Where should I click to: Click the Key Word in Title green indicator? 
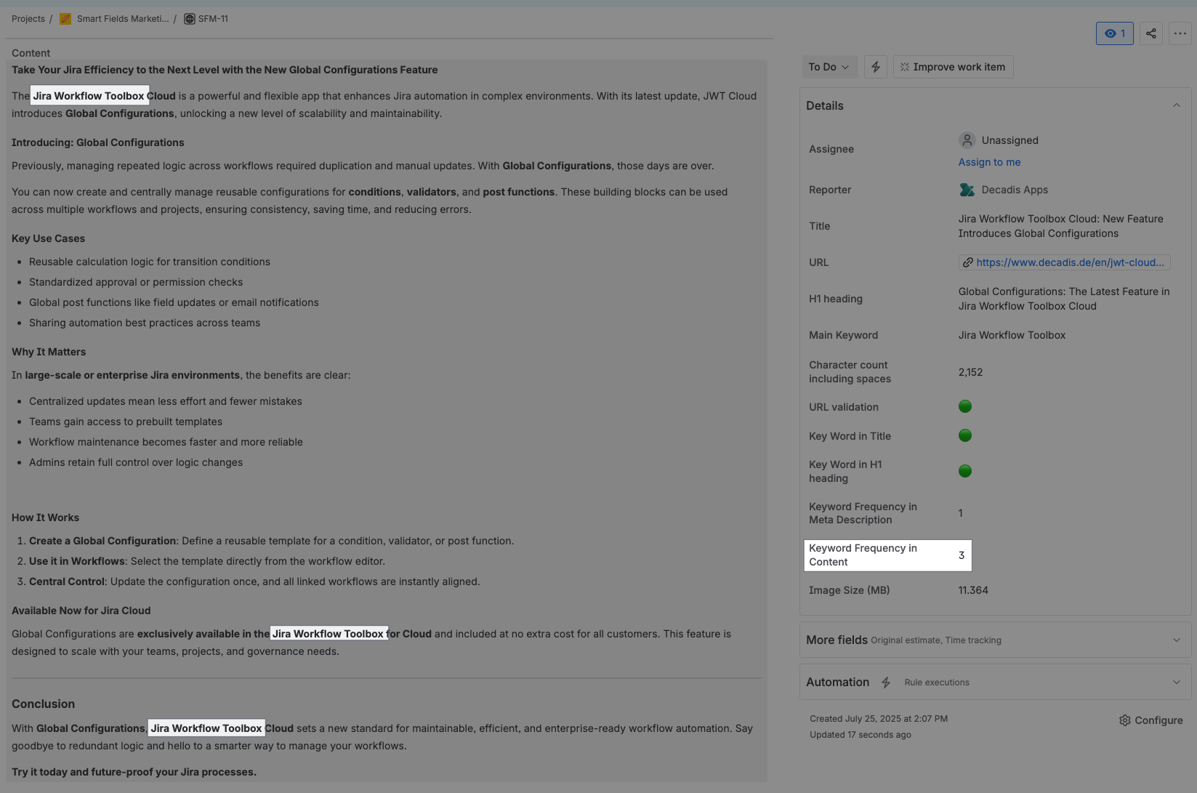pos(965,435)
